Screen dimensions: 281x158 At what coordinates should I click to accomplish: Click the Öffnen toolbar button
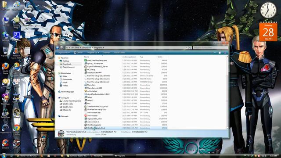point(78,53)
